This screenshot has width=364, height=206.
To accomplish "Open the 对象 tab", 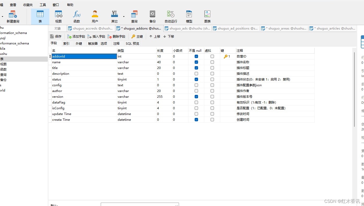I will pos(58,28).
